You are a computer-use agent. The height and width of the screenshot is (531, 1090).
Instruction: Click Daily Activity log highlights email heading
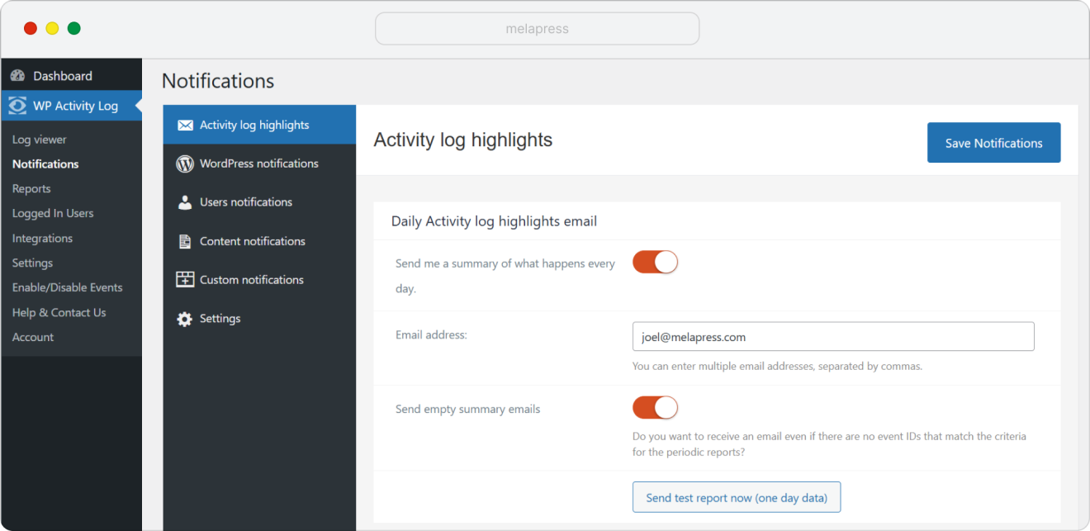(494, 221)
